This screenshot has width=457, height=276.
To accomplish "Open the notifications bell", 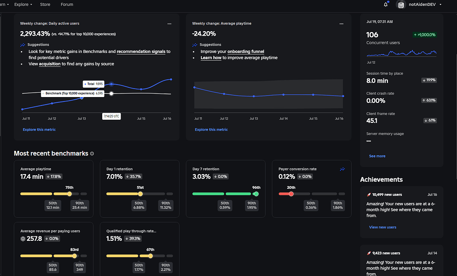I will coord(386,4).
